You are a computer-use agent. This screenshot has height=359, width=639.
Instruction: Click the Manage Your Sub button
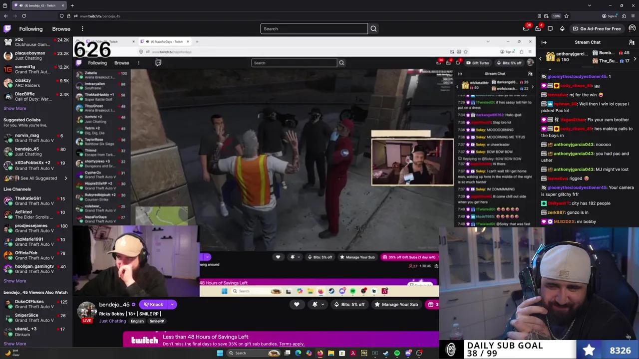(x=396, y=305)
